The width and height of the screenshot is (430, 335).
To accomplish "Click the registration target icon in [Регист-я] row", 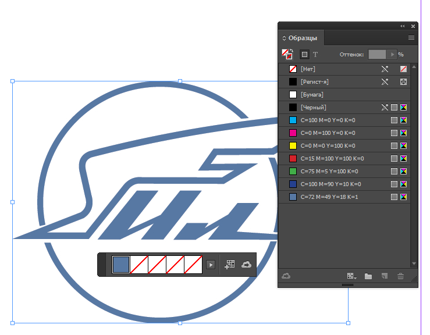I will pyautogui.click(x=403, y=81).
